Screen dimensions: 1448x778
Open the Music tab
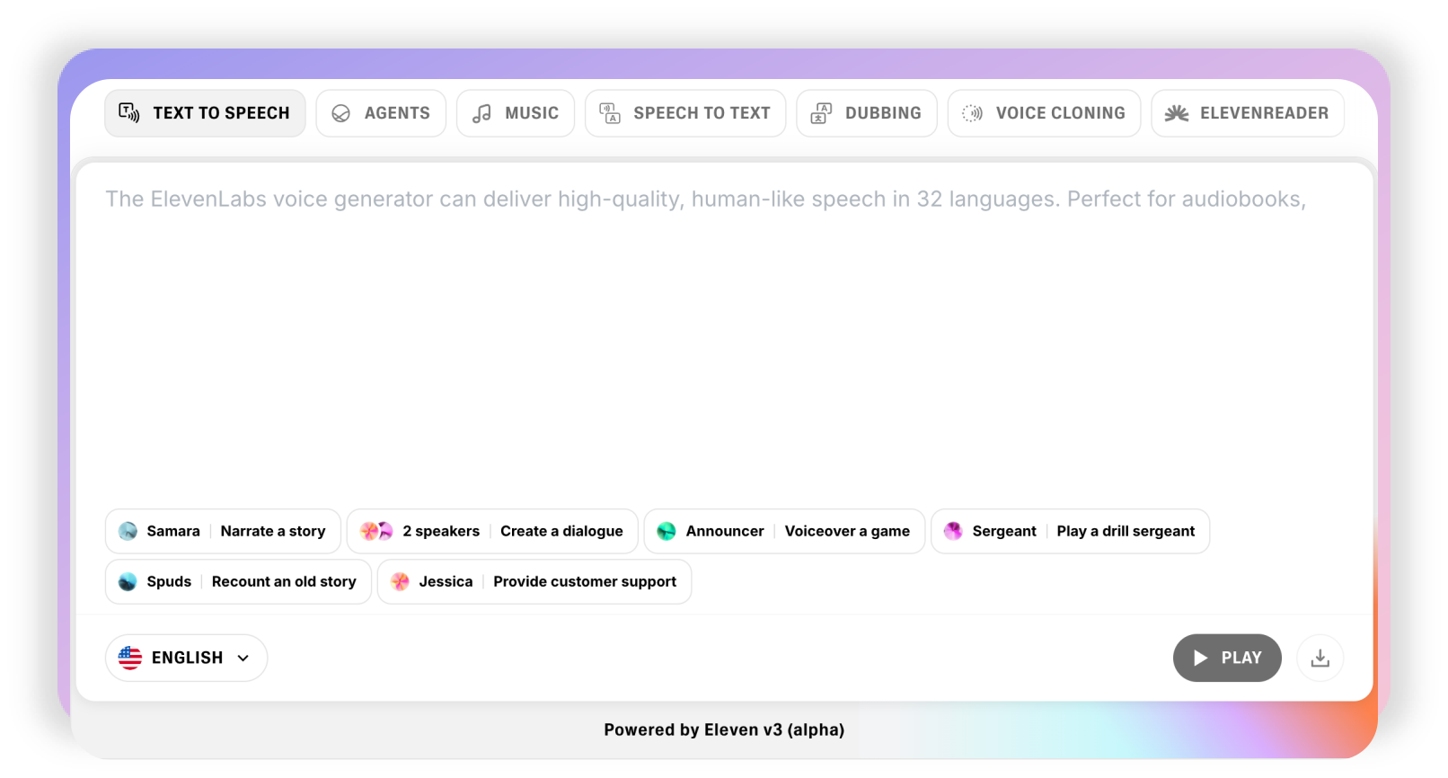click(x=516, y=113)
